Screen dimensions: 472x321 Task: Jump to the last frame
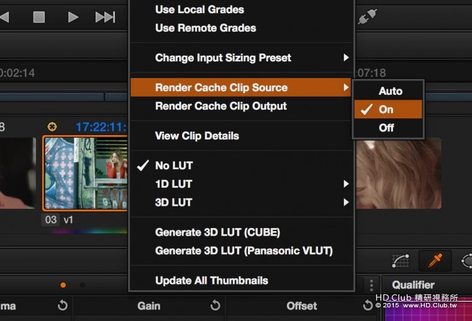coord(105,17)
